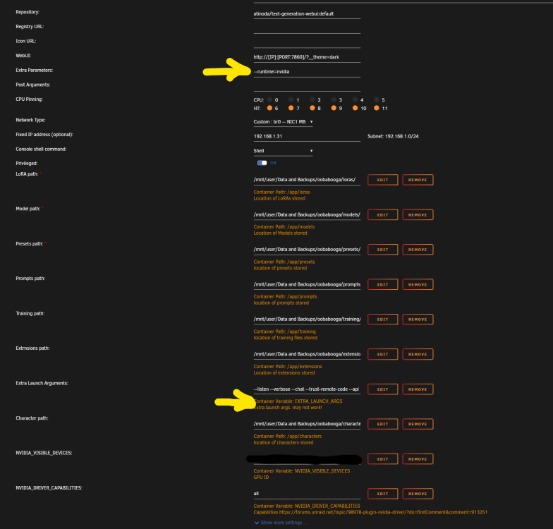This screenshot has width=553, height=529.
Task: Remove NVIDIA_VISIBLE_DEVICES variable
Action: [418, 459]
